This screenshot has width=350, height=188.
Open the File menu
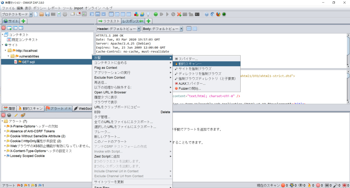(x=8, y=8)
